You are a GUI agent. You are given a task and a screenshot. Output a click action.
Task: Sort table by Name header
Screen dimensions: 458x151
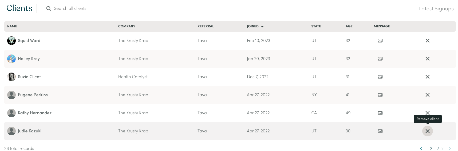pos(12,26)
